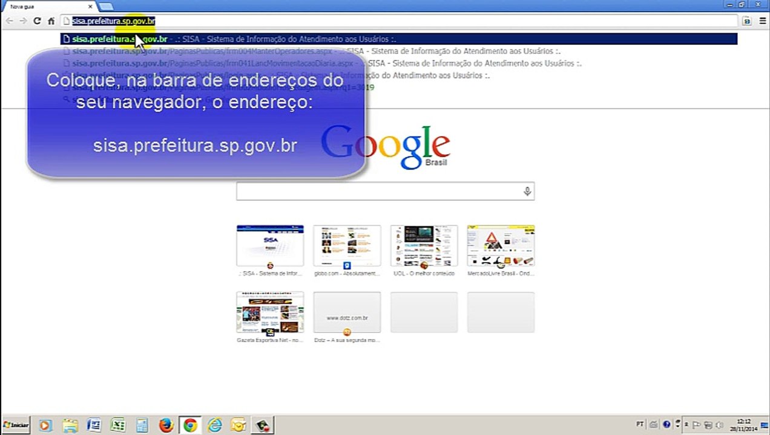Click the browser forward arrow
The width and height of the screenshot is (770, 435).
tap(23, 21)
